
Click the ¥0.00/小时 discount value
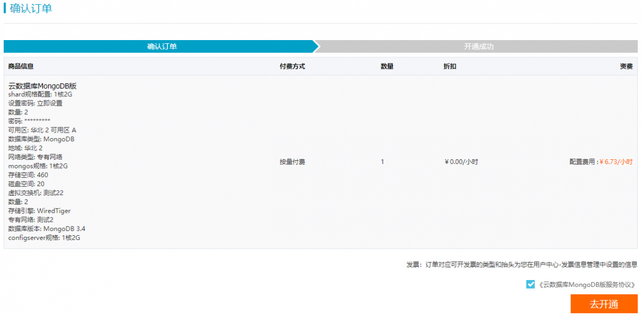[461, 161]
